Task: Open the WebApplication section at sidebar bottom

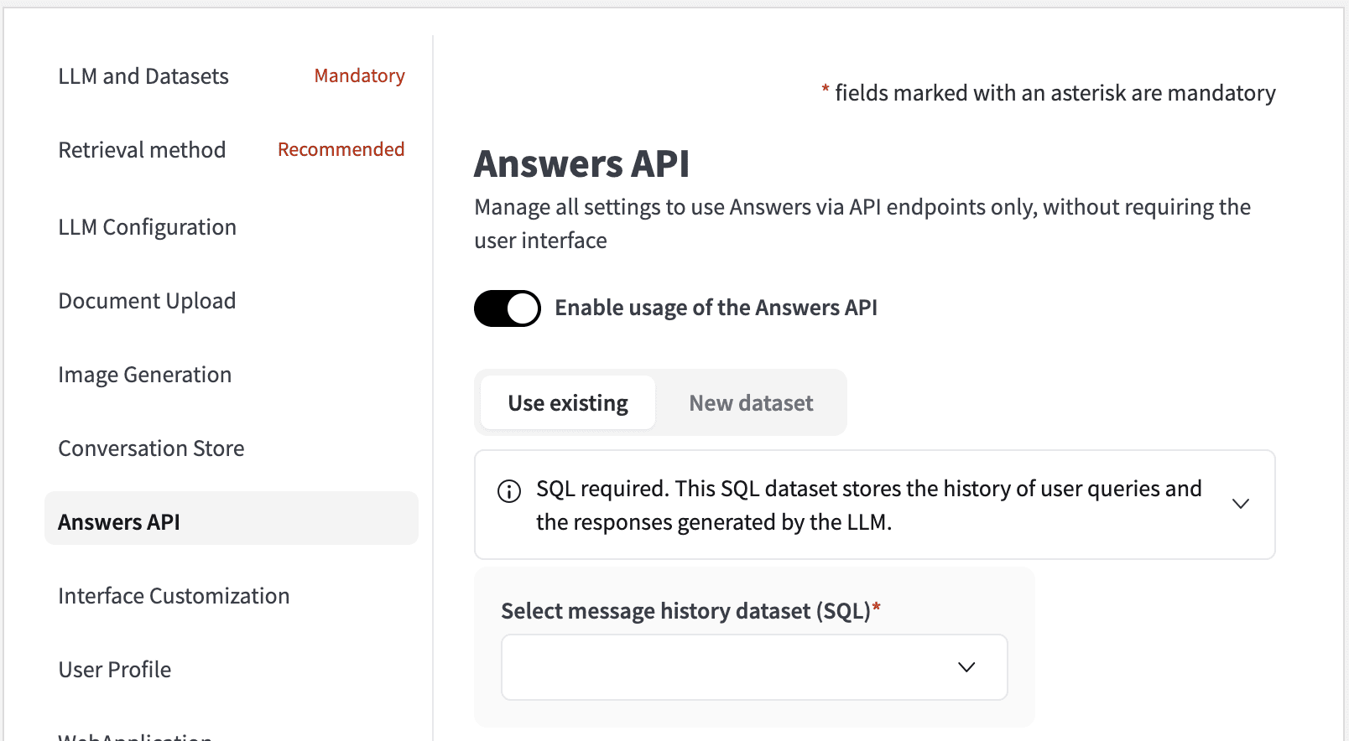Action: click(x=134, y=736)
